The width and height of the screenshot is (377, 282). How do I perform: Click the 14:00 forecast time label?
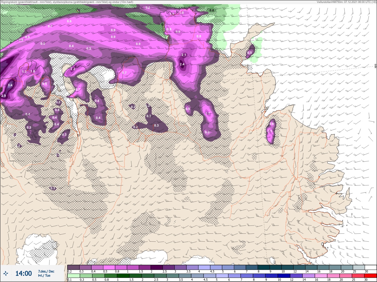click(24, 273)
